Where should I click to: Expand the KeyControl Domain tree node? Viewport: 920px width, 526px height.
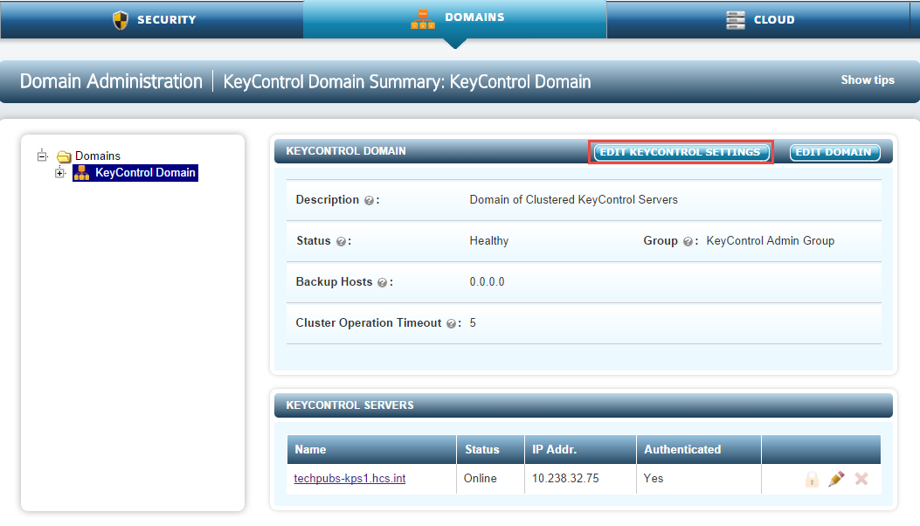(x=59, y=173)
